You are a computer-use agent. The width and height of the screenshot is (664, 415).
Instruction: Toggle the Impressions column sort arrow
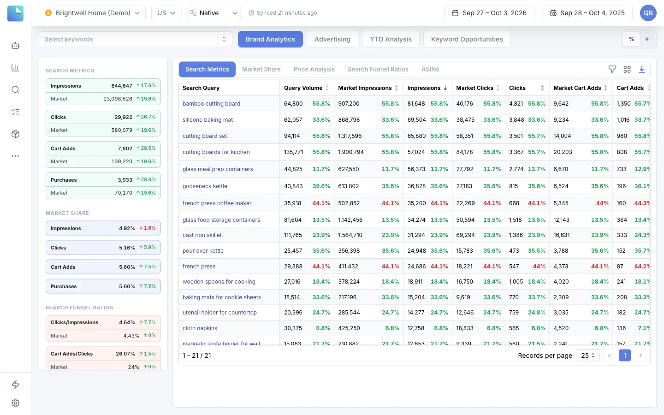point(445,88)
